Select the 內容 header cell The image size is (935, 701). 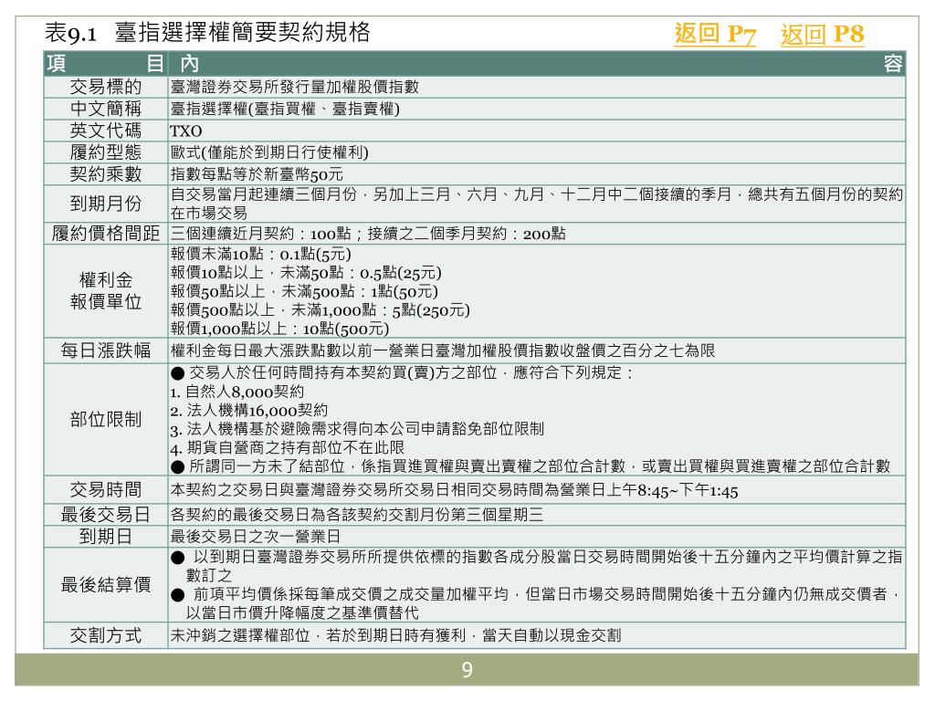pos(537,63)
